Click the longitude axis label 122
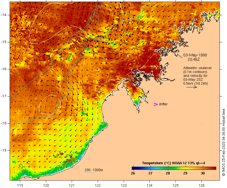 point(98,185)
